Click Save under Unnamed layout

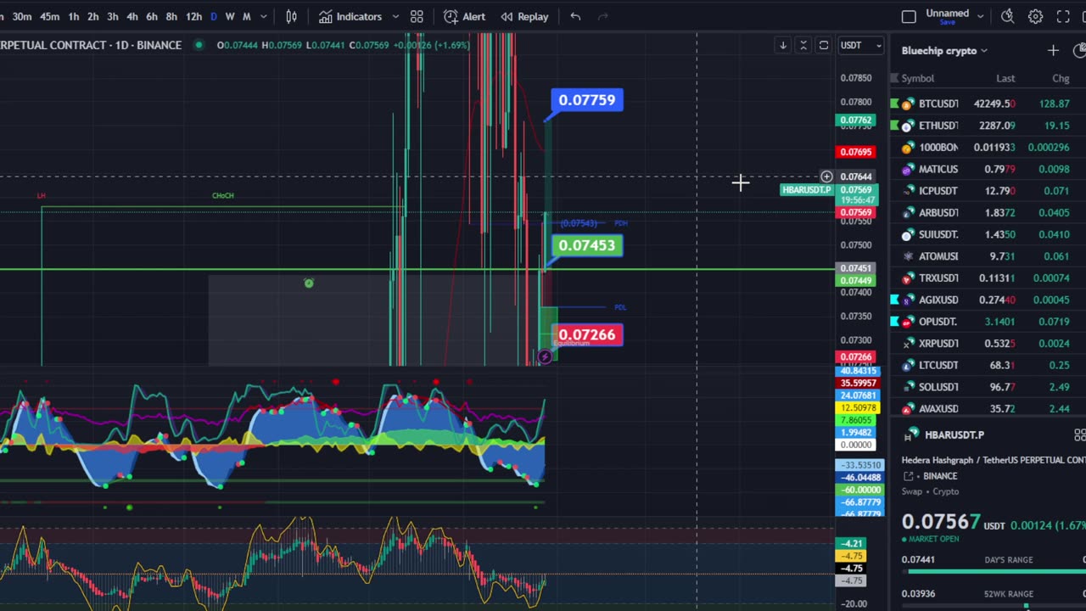tap(948, 22)
